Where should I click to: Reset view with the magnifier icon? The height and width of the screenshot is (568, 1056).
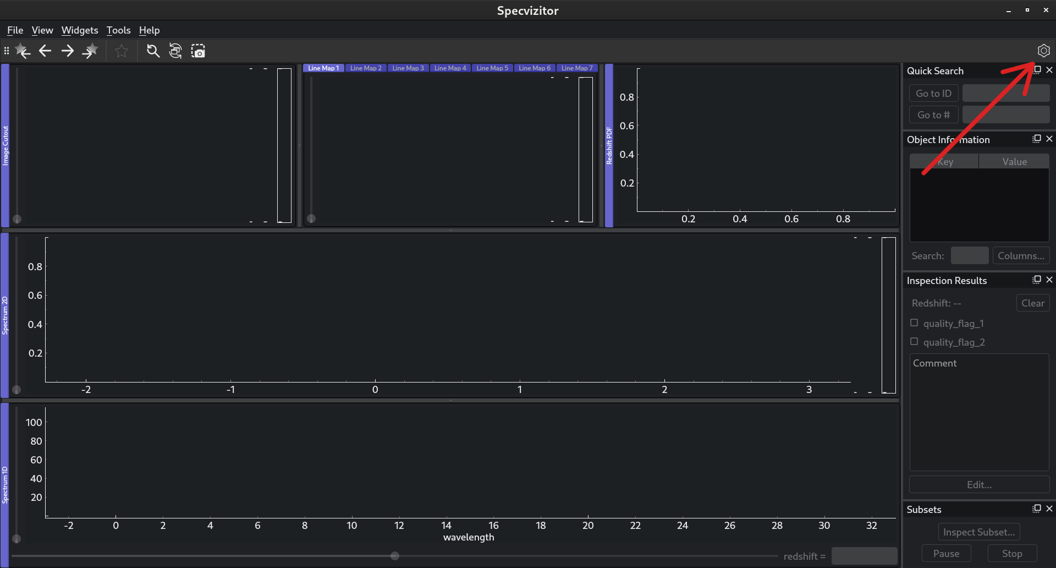point(153,51)
